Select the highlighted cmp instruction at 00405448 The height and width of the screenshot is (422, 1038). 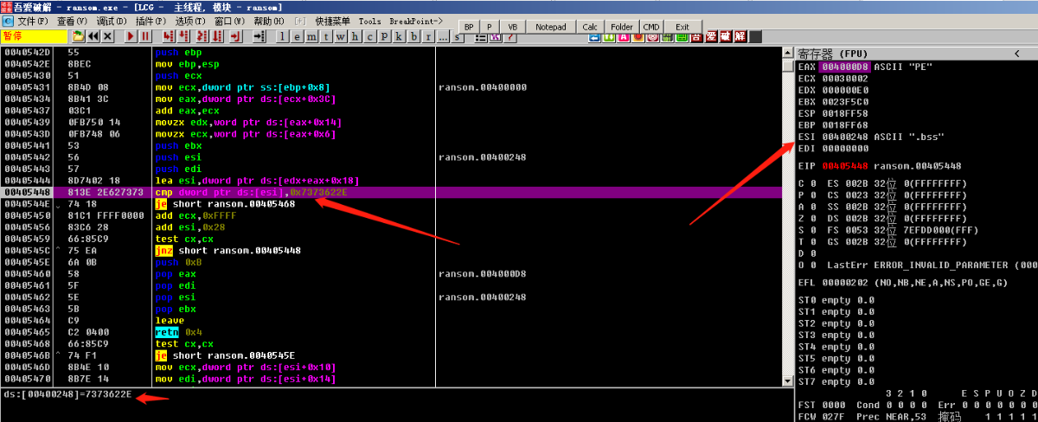[391, 192]
